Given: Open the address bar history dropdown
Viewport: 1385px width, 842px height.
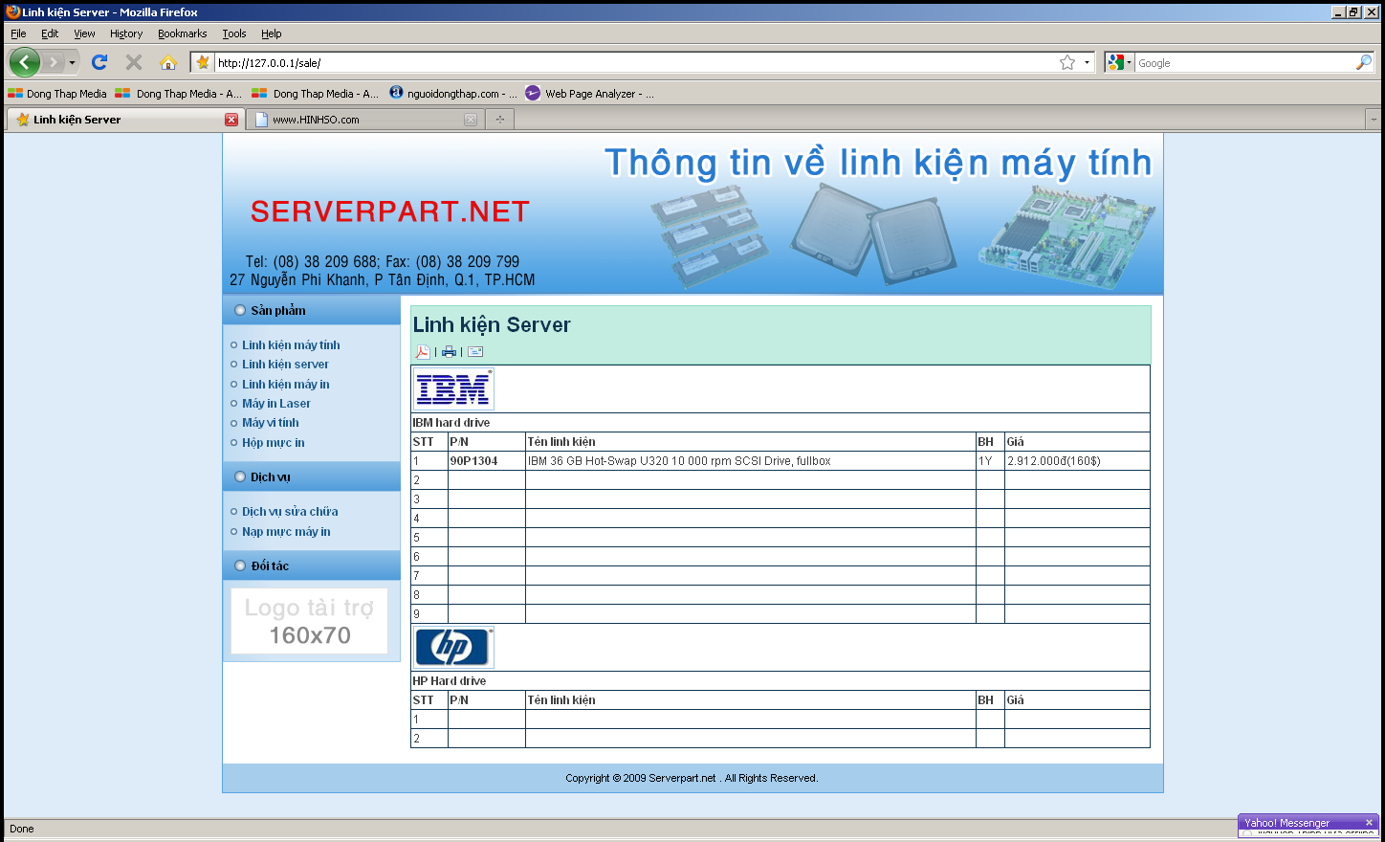Looking at the screenshot, I should click(1087, 63).
